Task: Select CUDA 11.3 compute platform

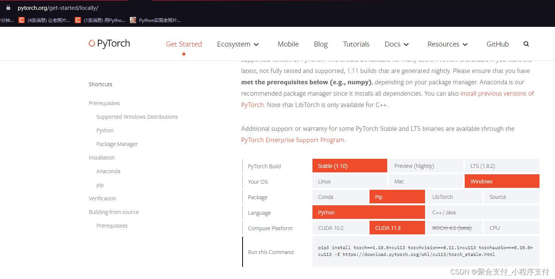Action: [397, 228]
